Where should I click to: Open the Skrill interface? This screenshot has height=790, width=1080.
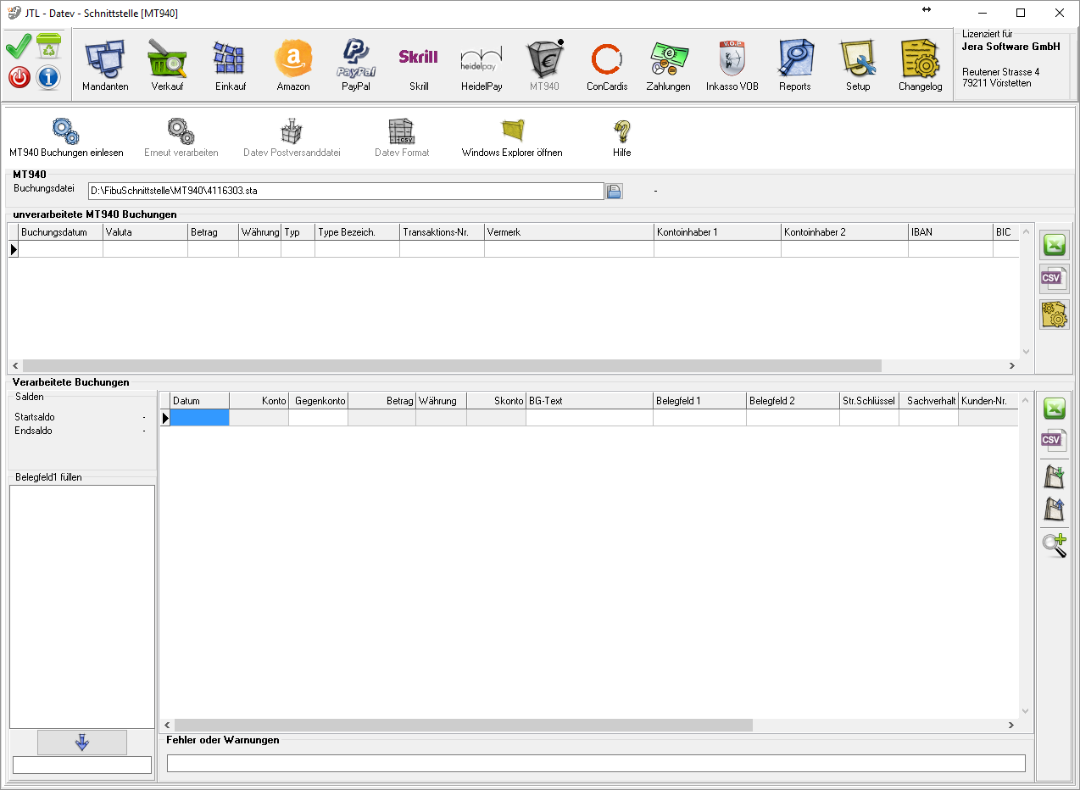419,64
